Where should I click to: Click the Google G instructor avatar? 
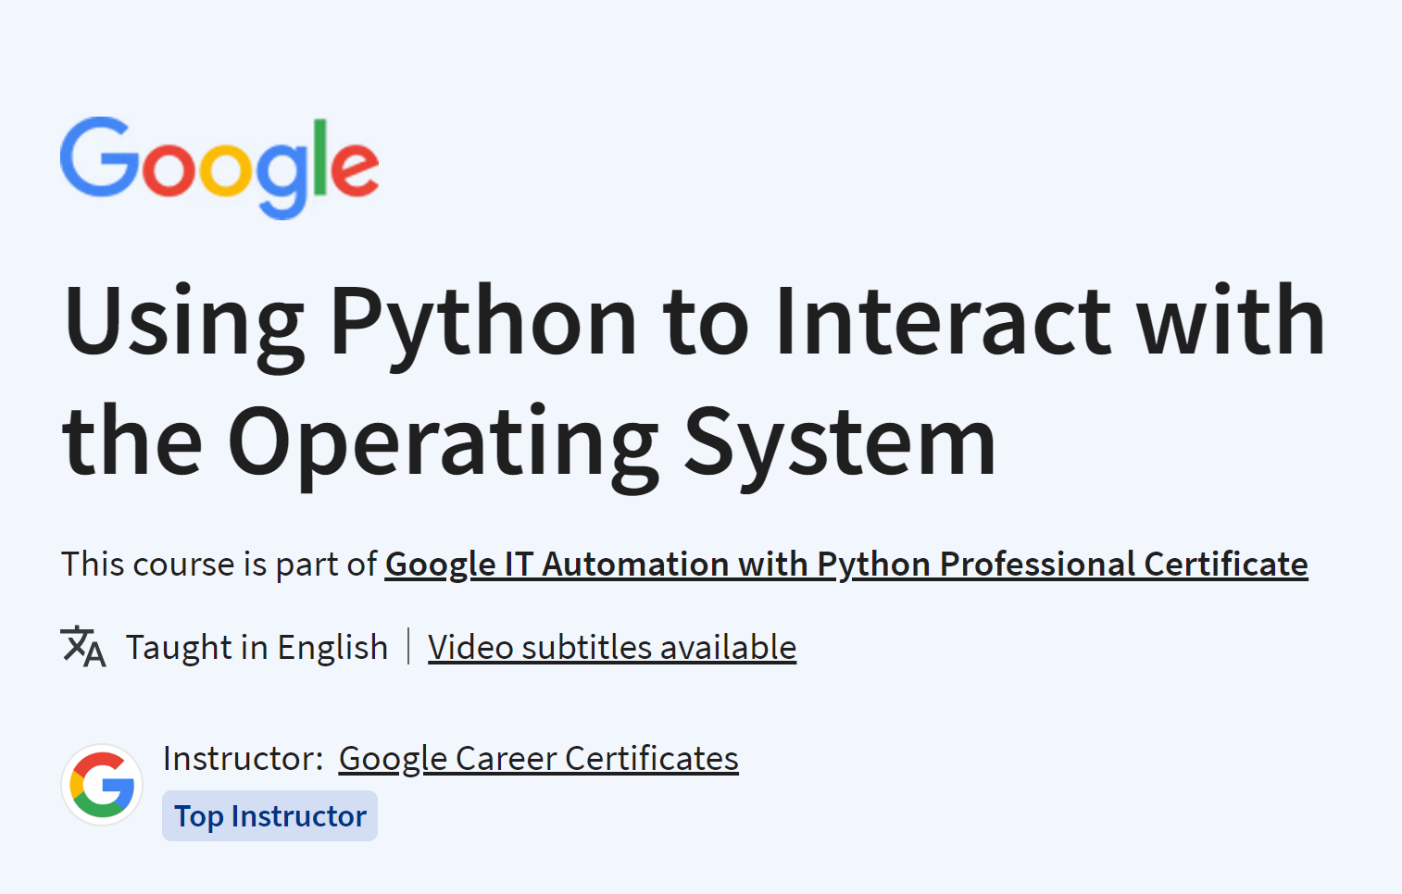102,785
